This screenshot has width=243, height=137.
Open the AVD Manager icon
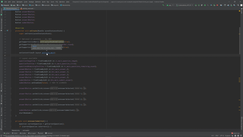231,5
